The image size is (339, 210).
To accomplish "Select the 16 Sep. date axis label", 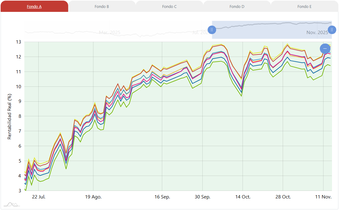I will click(x=162, y=197).
